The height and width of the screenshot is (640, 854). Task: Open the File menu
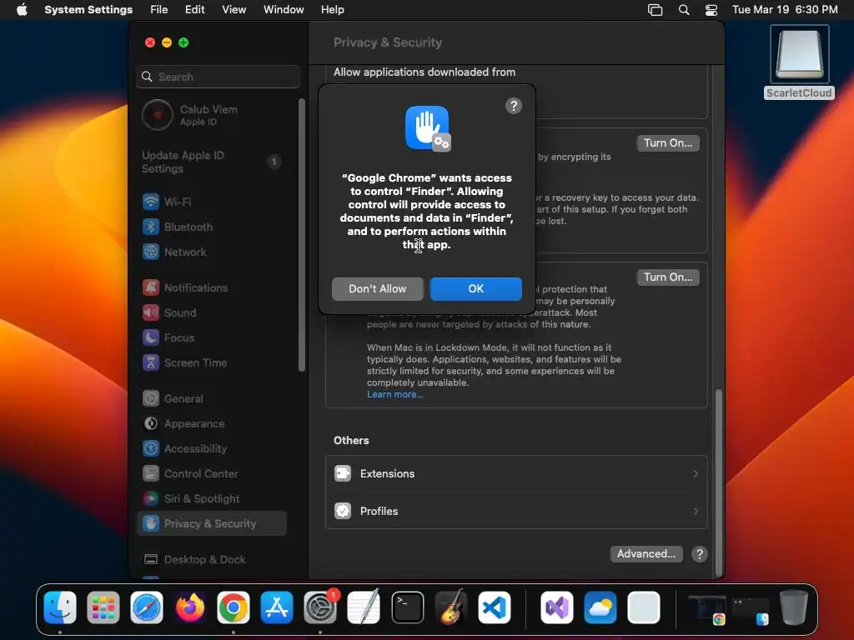[x=159, y=10]
